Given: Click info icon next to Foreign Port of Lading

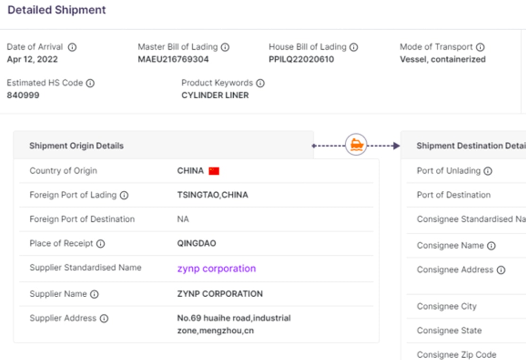Looking at the screenshot, I should 124,195.
